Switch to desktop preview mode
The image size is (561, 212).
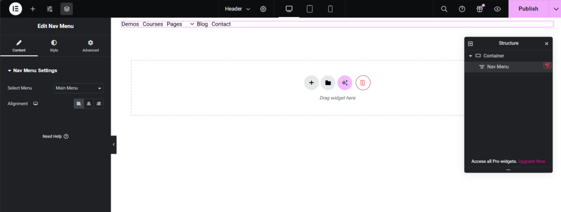coord(289,9)
